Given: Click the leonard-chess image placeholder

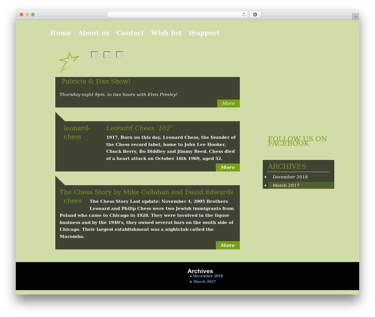Looking at the screenshot, I should 77,132.
